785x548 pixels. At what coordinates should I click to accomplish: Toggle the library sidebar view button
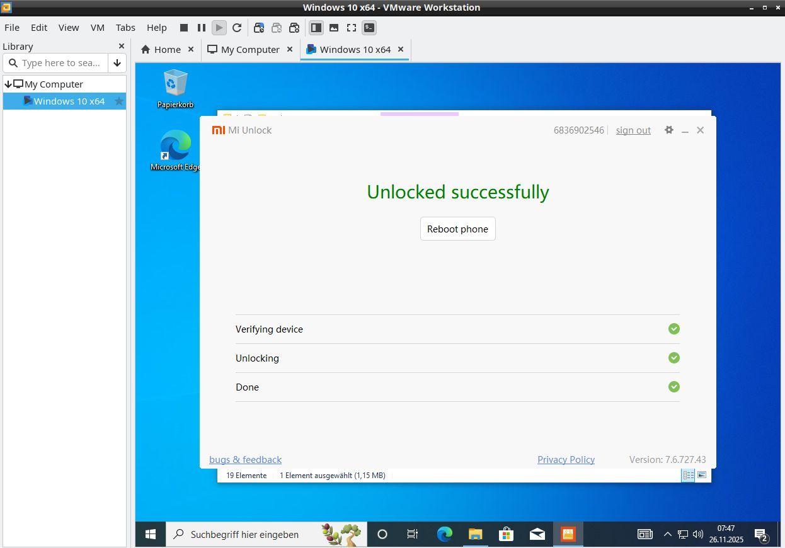(x=316, y=28)
